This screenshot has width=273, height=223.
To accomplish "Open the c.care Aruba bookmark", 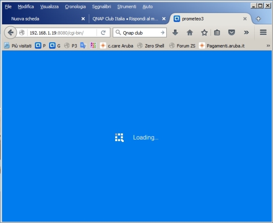I will pyautogui.click(x=116, y=46).
